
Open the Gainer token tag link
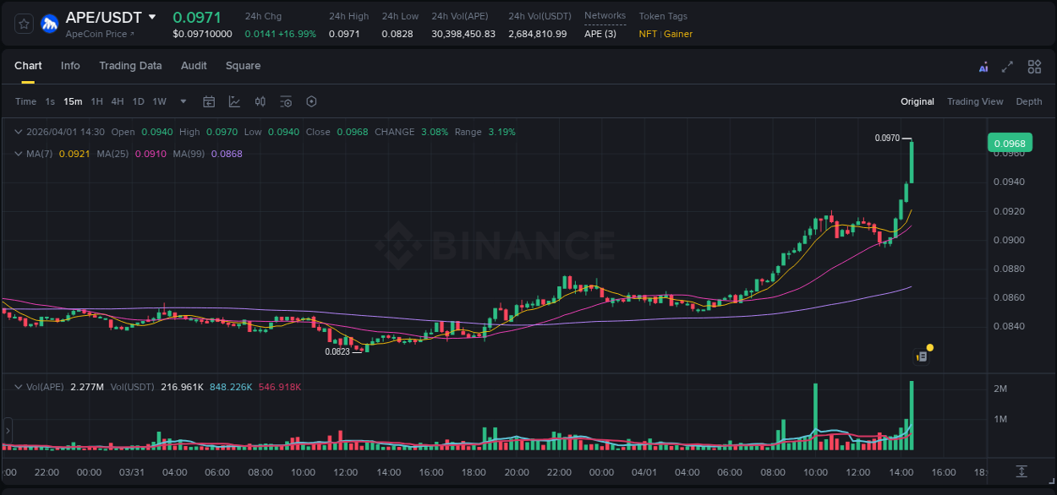pos(678,34)
